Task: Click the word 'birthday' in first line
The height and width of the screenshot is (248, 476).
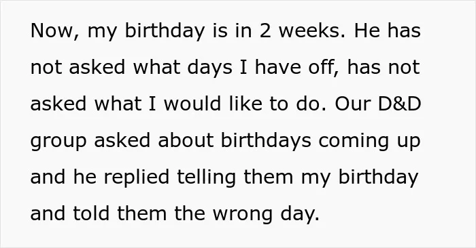Action: pos(165,32)
